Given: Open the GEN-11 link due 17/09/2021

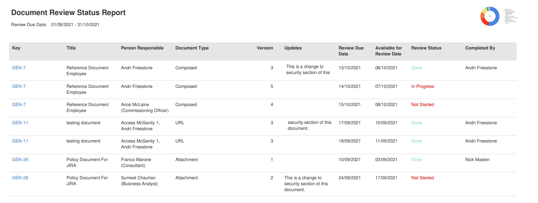Looking at the screenshot, I should click(20, 123).
